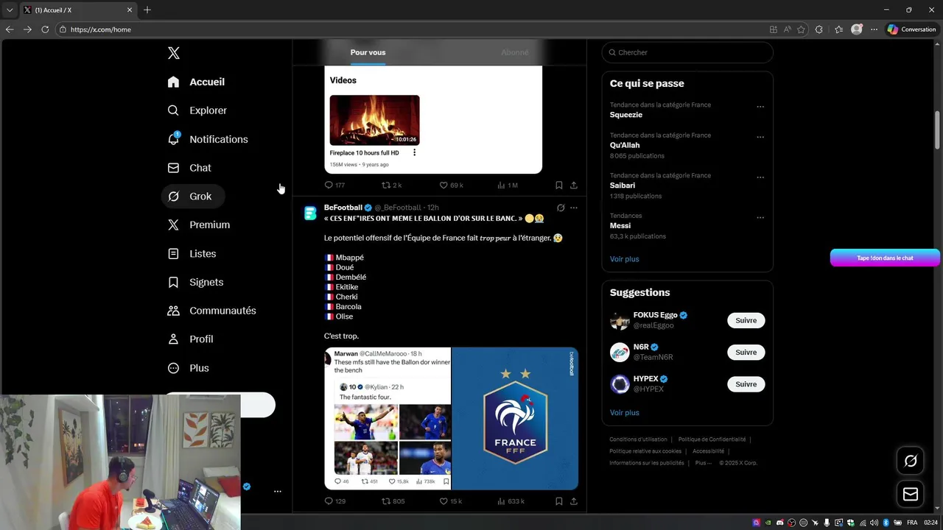Open the France FFF logo image
The height and width of the screenshot is (530, 943).
click(515, 419)
